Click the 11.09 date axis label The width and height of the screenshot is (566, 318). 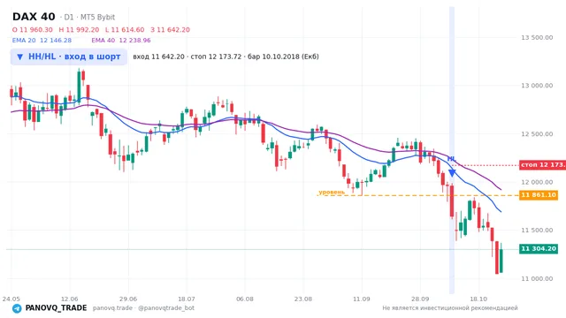click(x=362, y=299)
